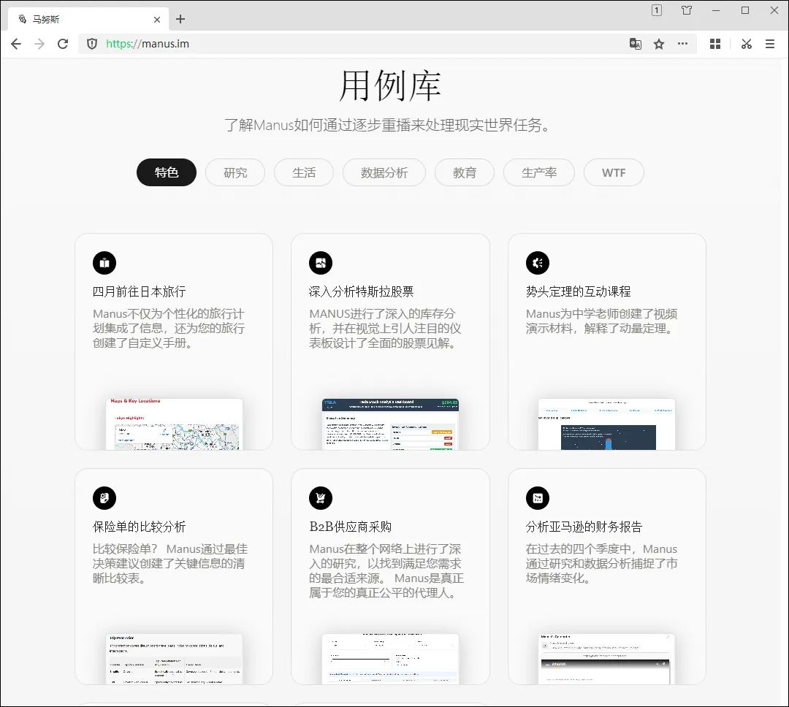Click the icon on the Amazon financial report card
The height and width of the screenshot is (707, 789).
pyautogui.click(x=538, y=498)
